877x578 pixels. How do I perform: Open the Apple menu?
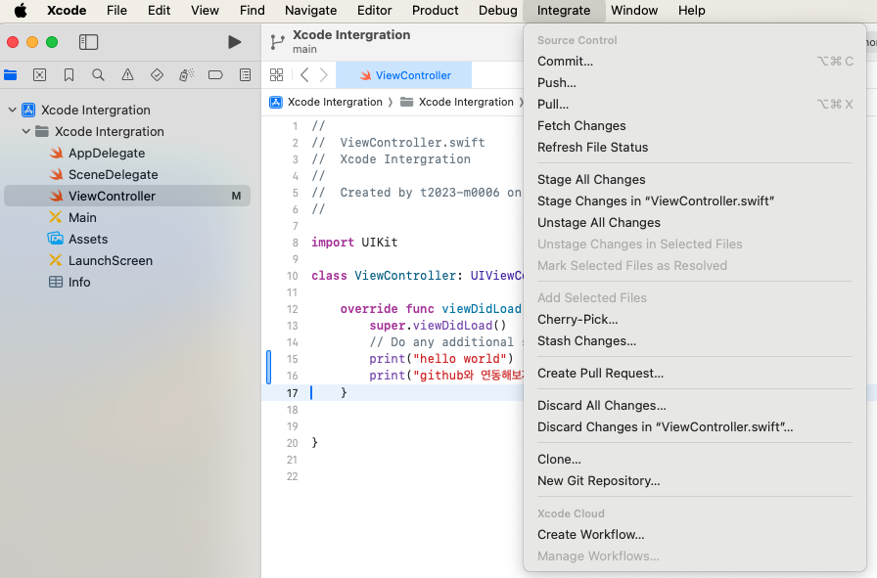coord(21,10)
